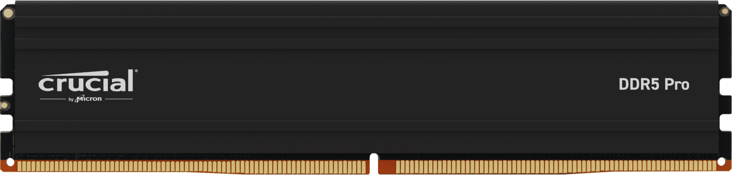Click the right bank of gold contacts
The height and width of the screenshot is (175, 732).
coord(556,167)
